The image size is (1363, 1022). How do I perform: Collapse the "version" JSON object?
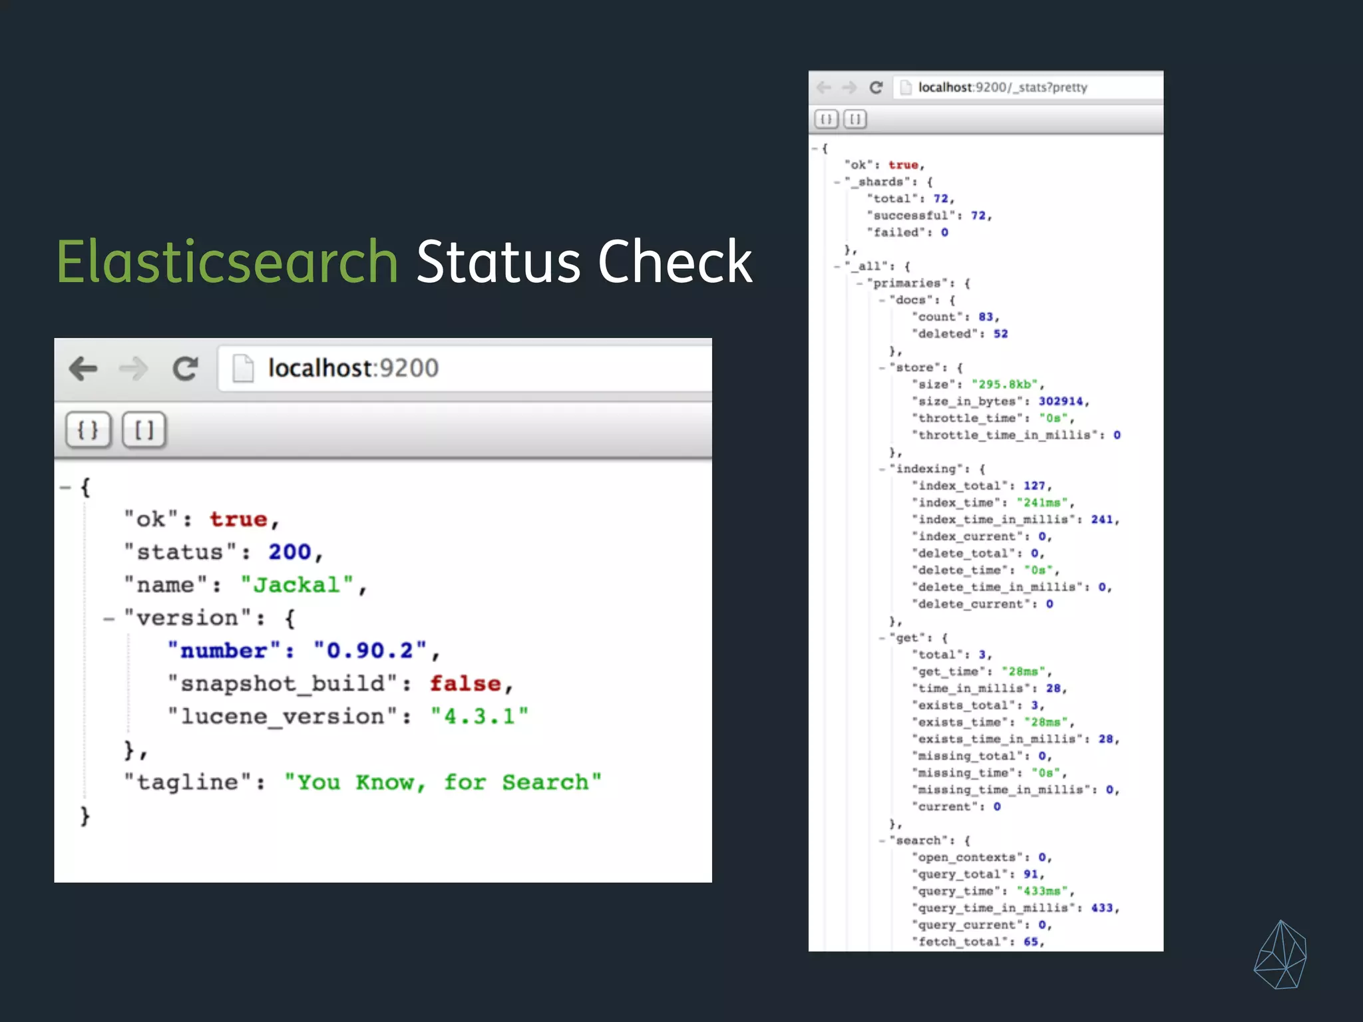coord(109,619)
